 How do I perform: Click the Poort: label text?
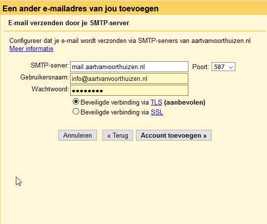point(201,67)
